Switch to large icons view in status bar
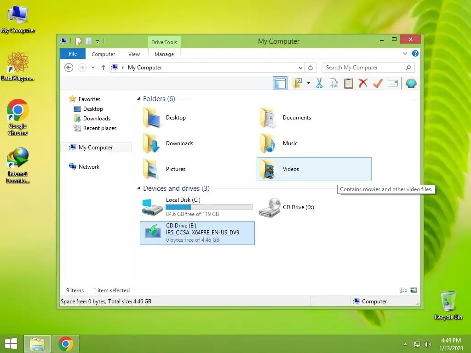Screen dimensions: 471x353 pos(414,290)
